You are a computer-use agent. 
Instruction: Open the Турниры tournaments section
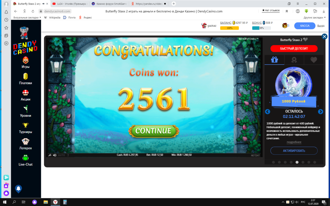pos(25,128)
